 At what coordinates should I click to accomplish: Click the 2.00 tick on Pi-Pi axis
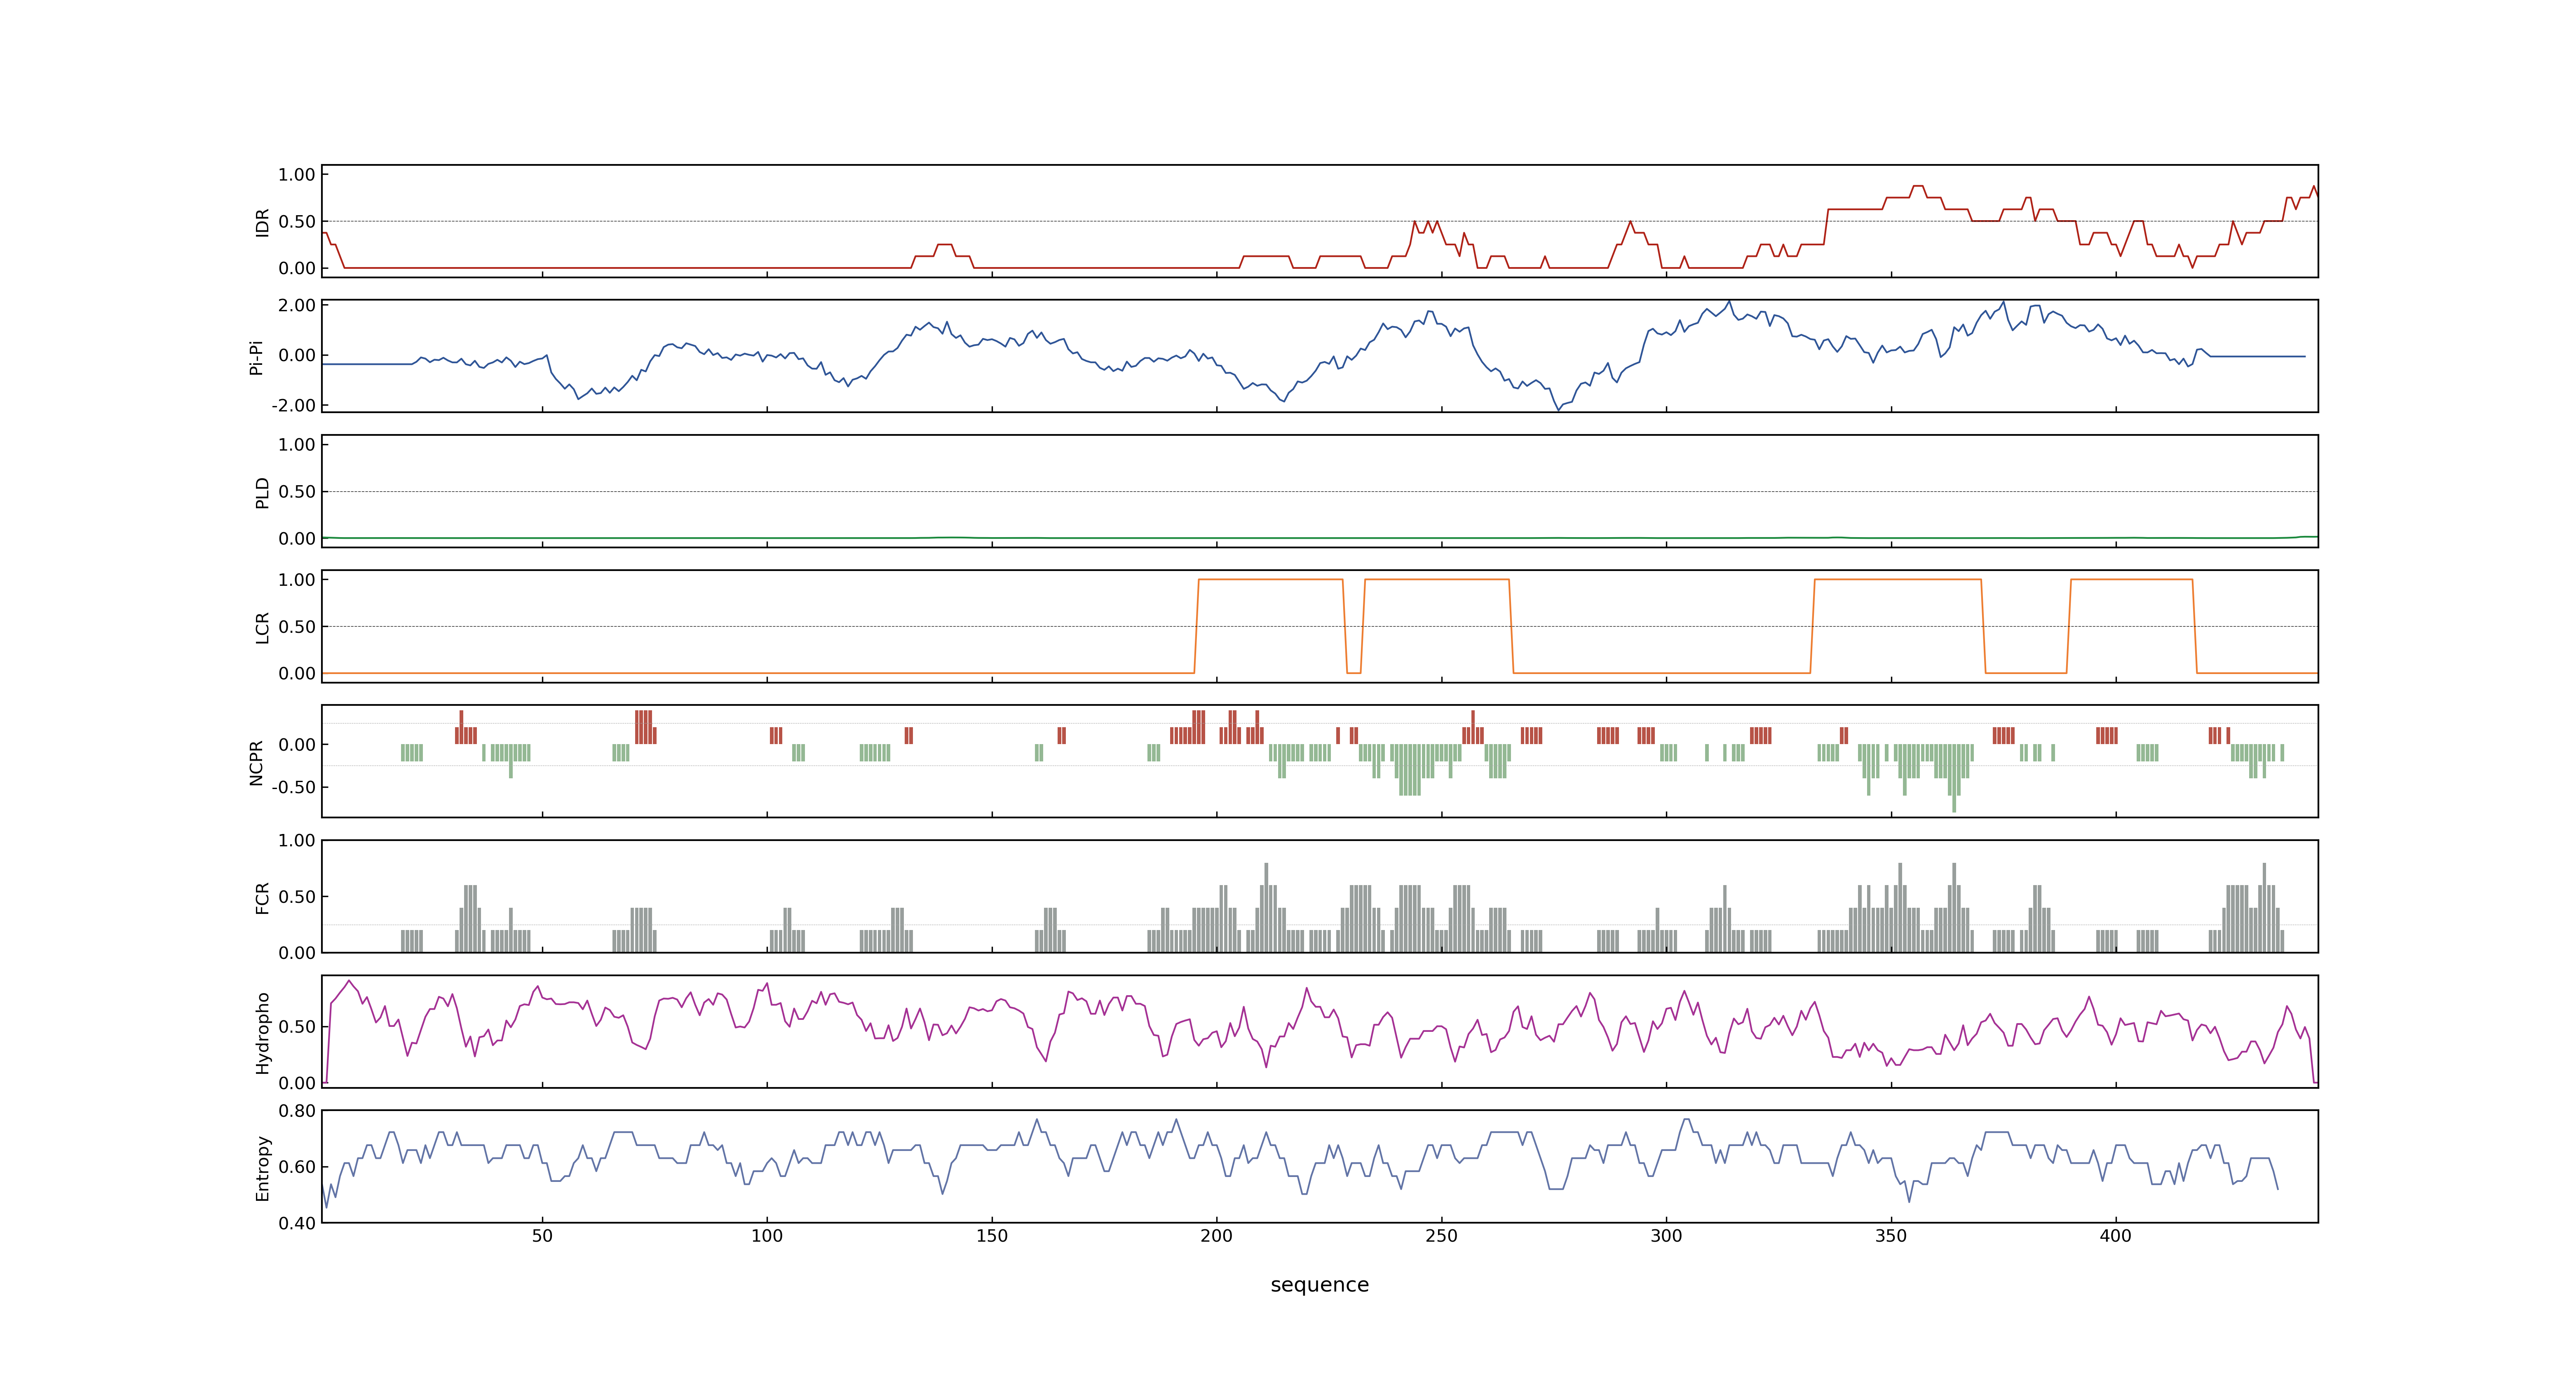coord(297,306)
